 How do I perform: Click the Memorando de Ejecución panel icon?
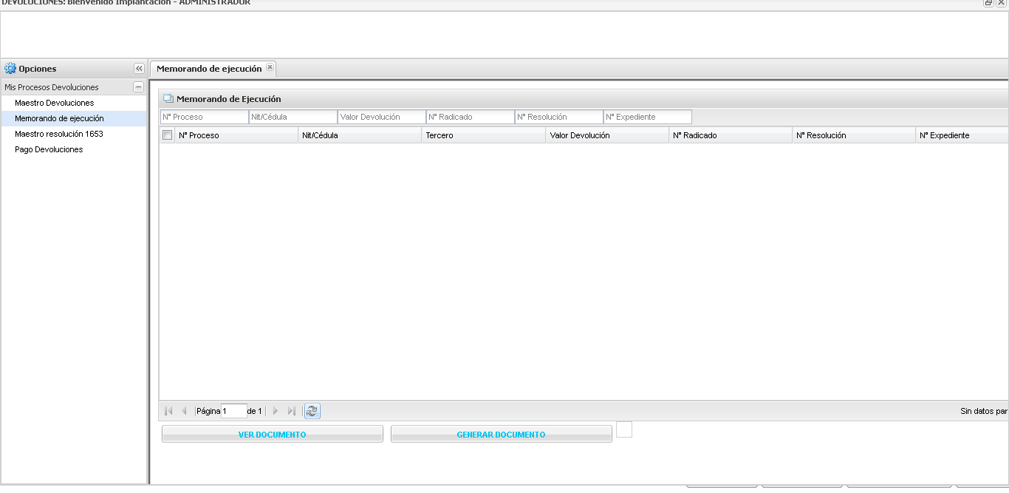point(168,99)
